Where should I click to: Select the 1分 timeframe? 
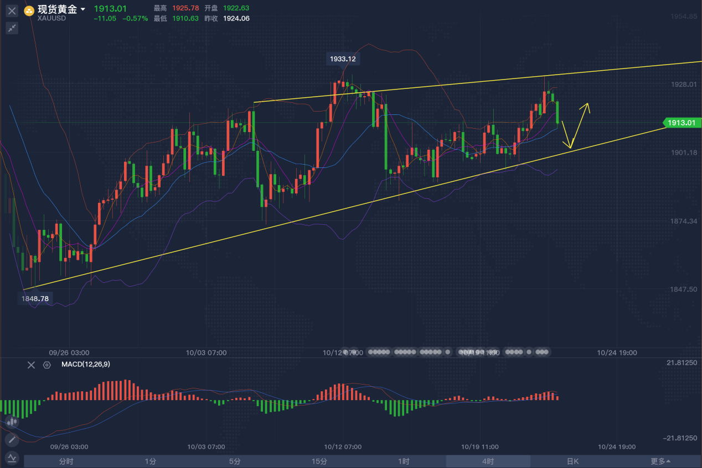[150, 461]
